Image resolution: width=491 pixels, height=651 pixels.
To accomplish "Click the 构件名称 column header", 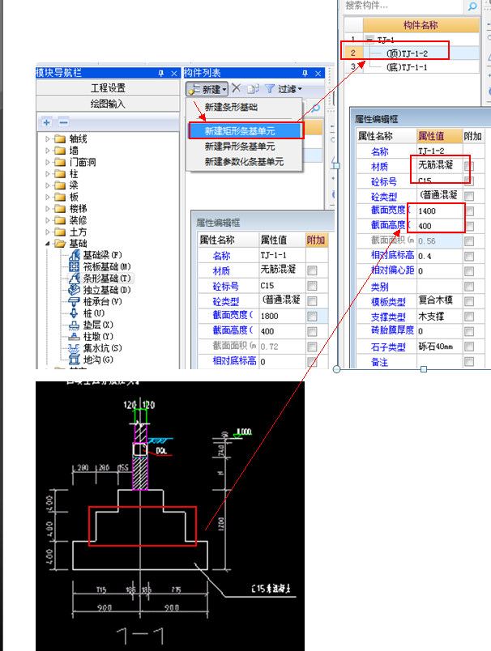I will (x=421, y=25).
